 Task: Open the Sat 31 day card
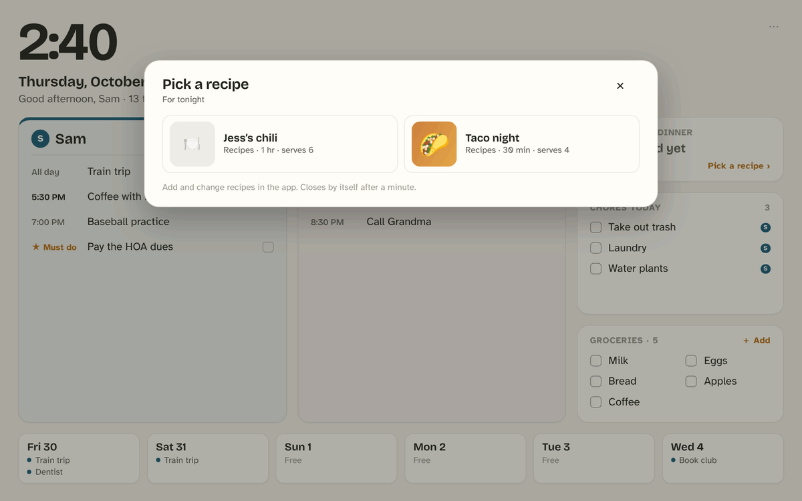(x=208, y=458)
